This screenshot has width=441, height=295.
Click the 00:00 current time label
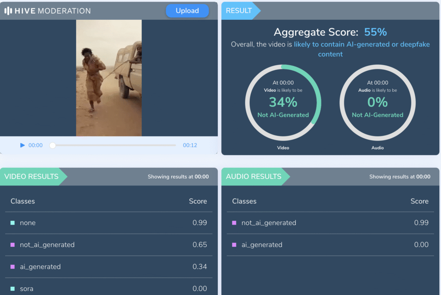coord(36,145)
